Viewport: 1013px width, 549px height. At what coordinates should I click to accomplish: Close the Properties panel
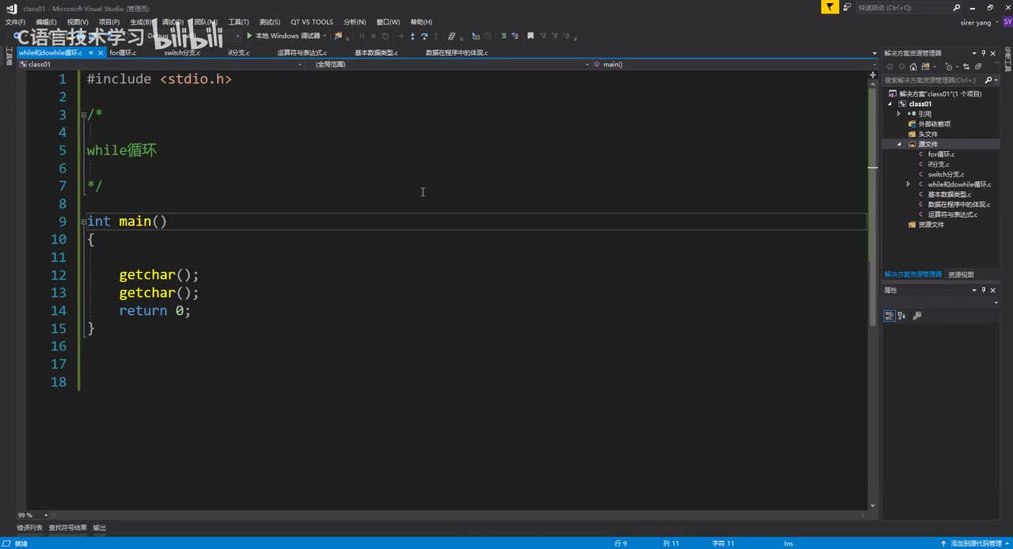pyautogui.click(x=993, y=290)
